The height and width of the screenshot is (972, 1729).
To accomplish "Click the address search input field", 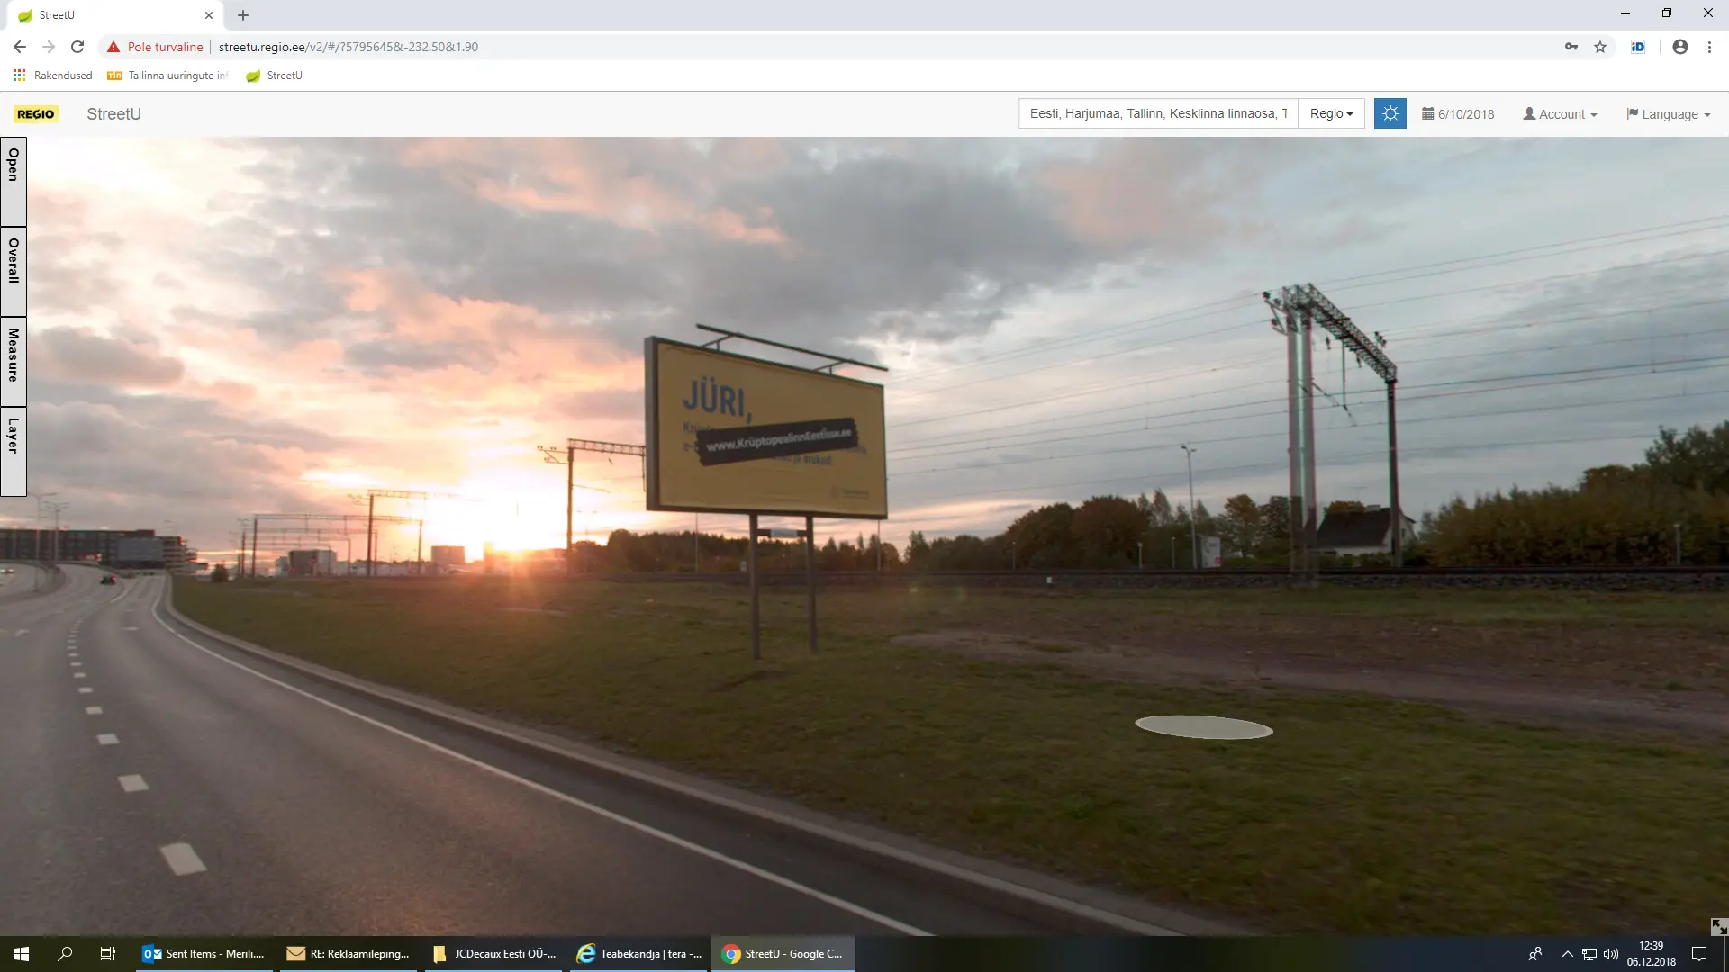I will (x=1158, y=114).
